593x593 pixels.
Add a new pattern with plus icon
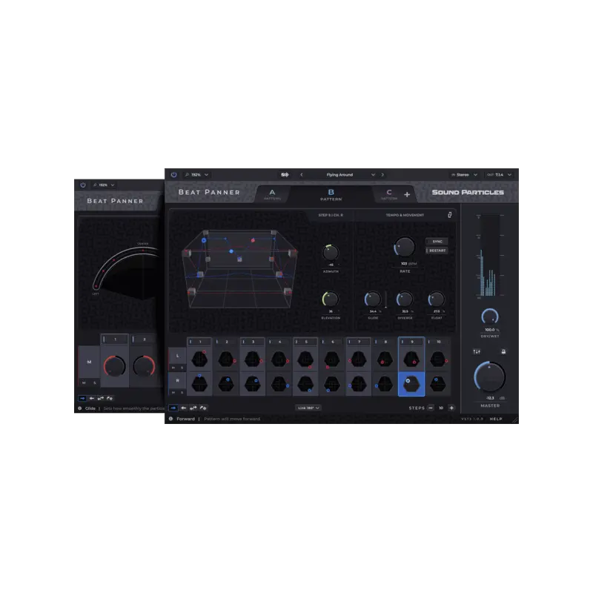click(407, 194)
